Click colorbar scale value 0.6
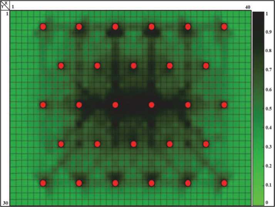Viewport: 275px width, 207px height. pyautogui.click(x=268, y=90)
